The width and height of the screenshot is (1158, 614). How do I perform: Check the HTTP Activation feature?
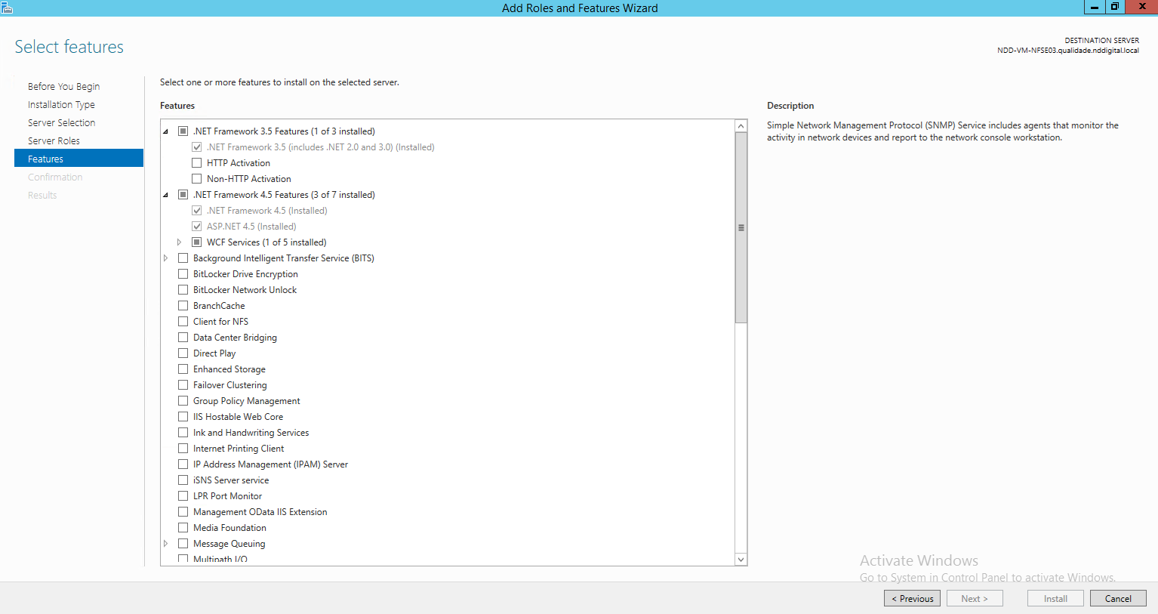pyautogui.click(x=197, y=162)
